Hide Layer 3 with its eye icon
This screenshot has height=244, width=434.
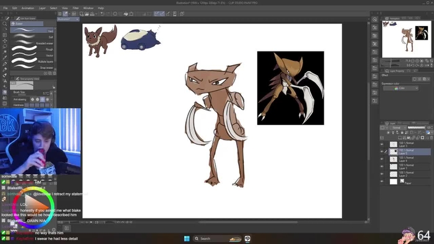coord(382,145)
